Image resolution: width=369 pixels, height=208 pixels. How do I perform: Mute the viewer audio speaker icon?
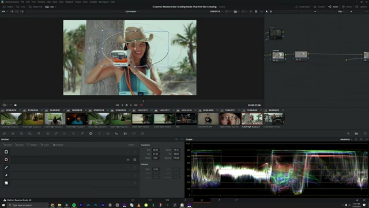point(16,105)
